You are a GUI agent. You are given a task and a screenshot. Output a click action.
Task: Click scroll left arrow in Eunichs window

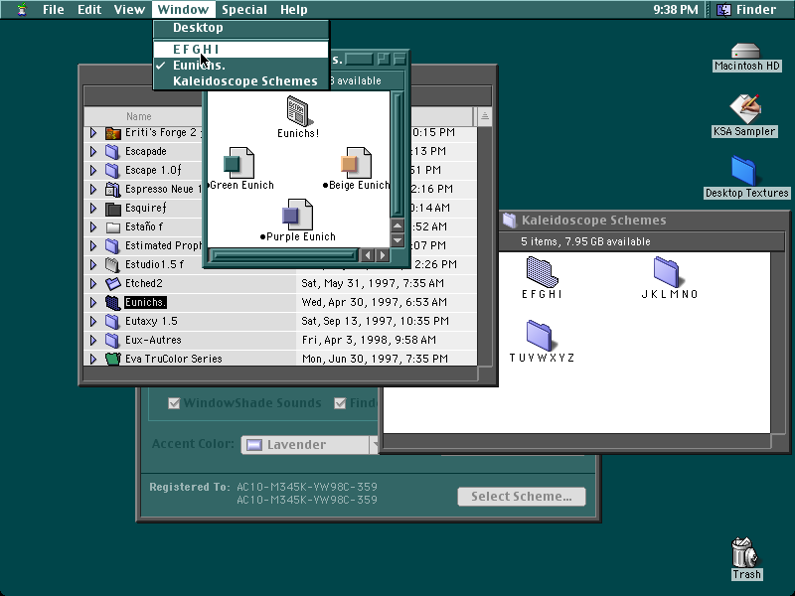pyautogui.click(x=369, y=255)
